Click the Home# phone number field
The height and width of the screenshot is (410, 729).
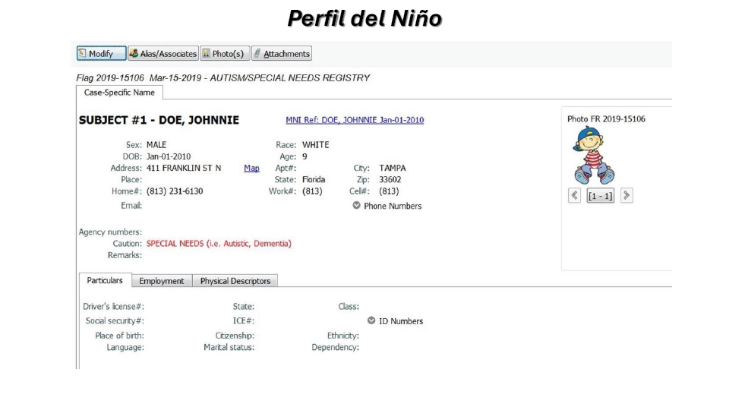click(175, 191)
